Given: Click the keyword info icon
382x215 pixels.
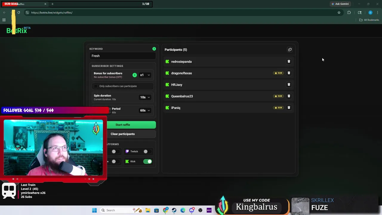Looking at the screenshot, I should click(x=154, y=49).
